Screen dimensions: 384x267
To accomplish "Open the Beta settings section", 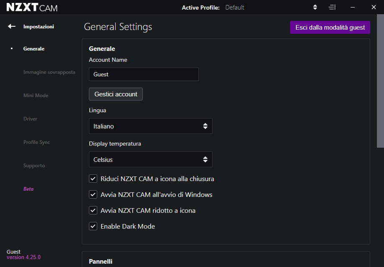I will click(x=28, y=189).
